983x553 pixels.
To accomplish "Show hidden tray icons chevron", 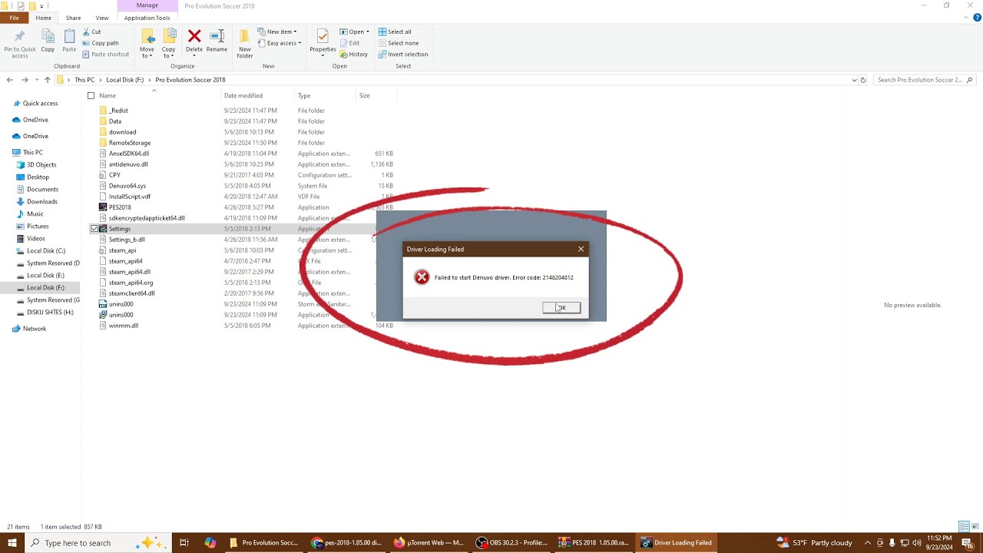I will 867,543.
